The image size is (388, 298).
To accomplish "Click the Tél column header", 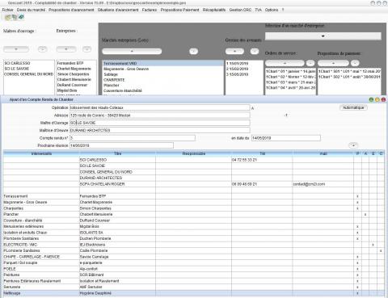I will point(262,153).
